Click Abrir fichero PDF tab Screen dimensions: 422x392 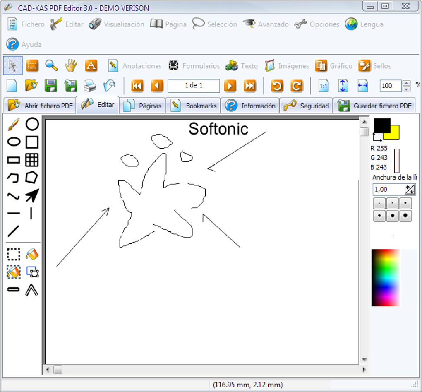pyautogui.click(x=40, y=106)
